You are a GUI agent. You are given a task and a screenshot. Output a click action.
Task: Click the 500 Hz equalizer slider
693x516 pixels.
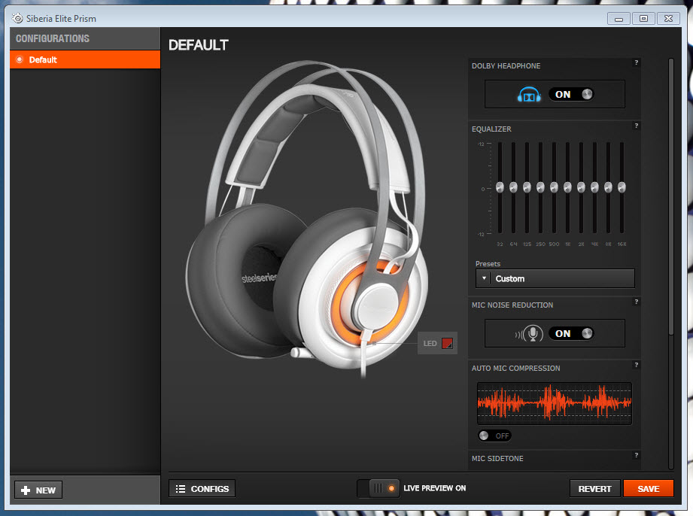click(x=555, y=188)
